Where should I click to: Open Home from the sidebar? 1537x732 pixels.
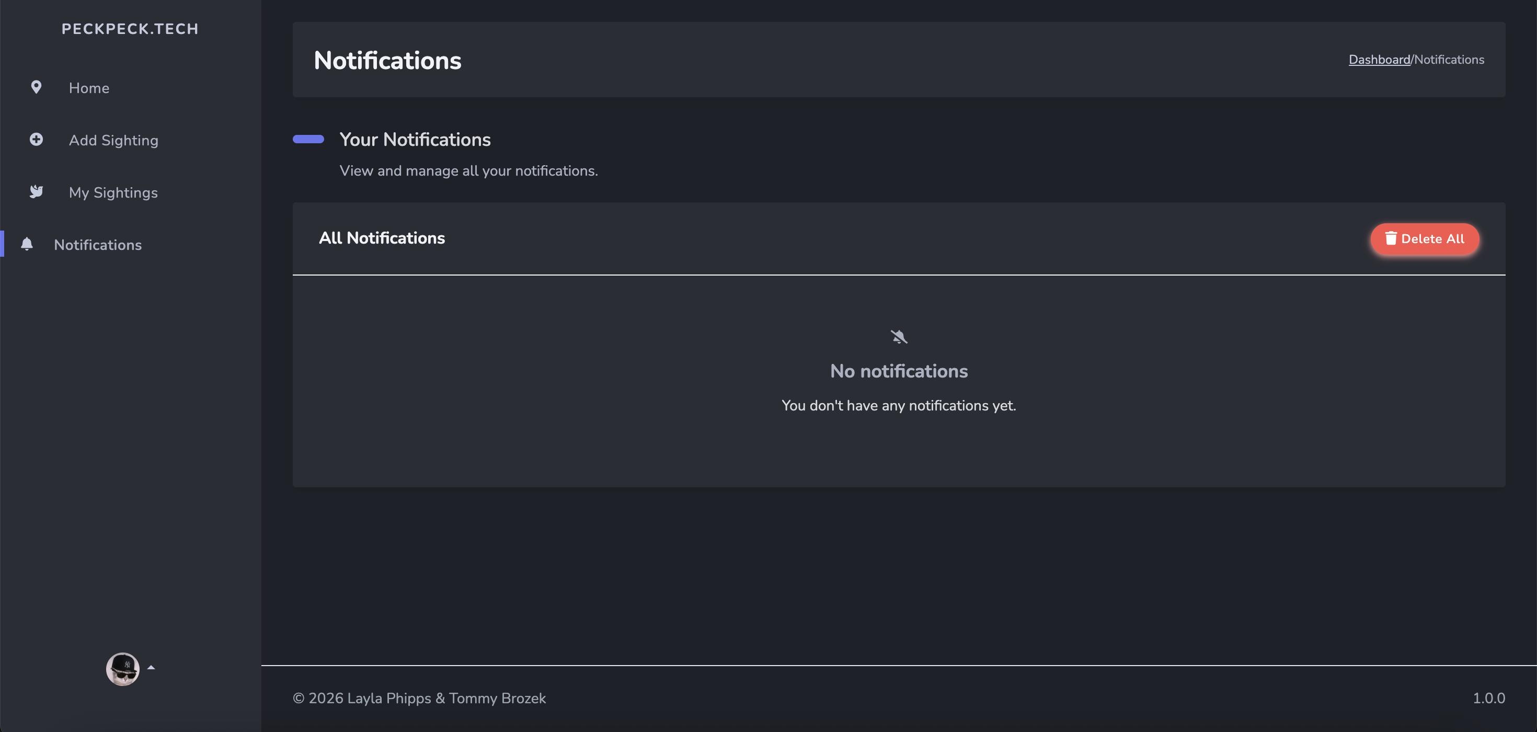(89, 88)
